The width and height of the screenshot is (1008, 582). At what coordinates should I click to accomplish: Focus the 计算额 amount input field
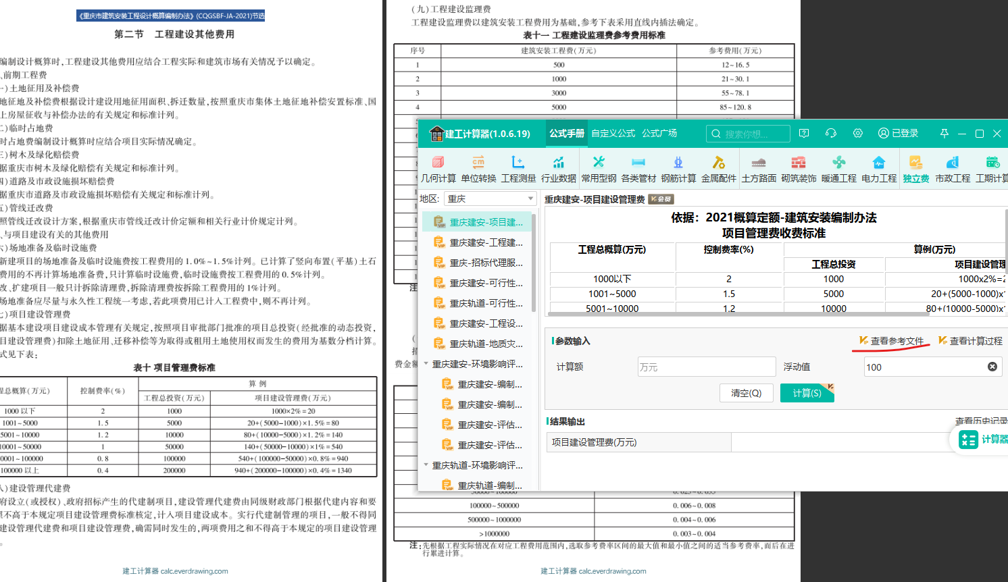coord(706,367)
